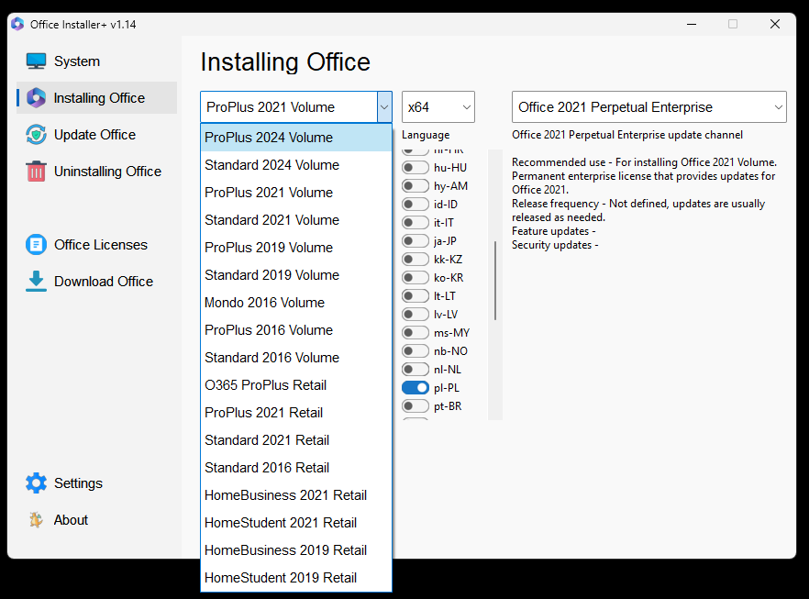Image resolution: width=809 pixels, height=599 pixels.
Task: Open Download Office page
Action: point(104,282)
